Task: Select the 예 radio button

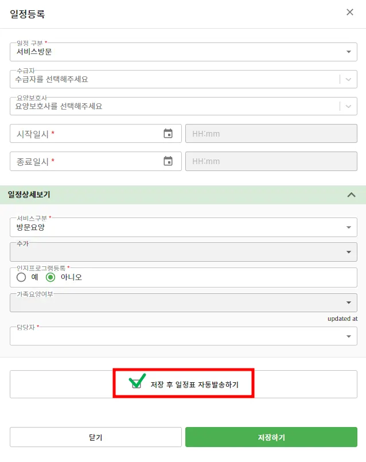Action: click(22, 277)
